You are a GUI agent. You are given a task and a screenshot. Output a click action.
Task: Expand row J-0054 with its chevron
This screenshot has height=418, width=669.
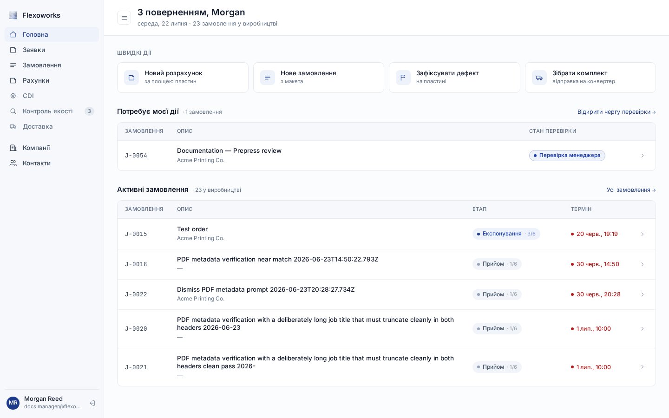pos(643,156)
